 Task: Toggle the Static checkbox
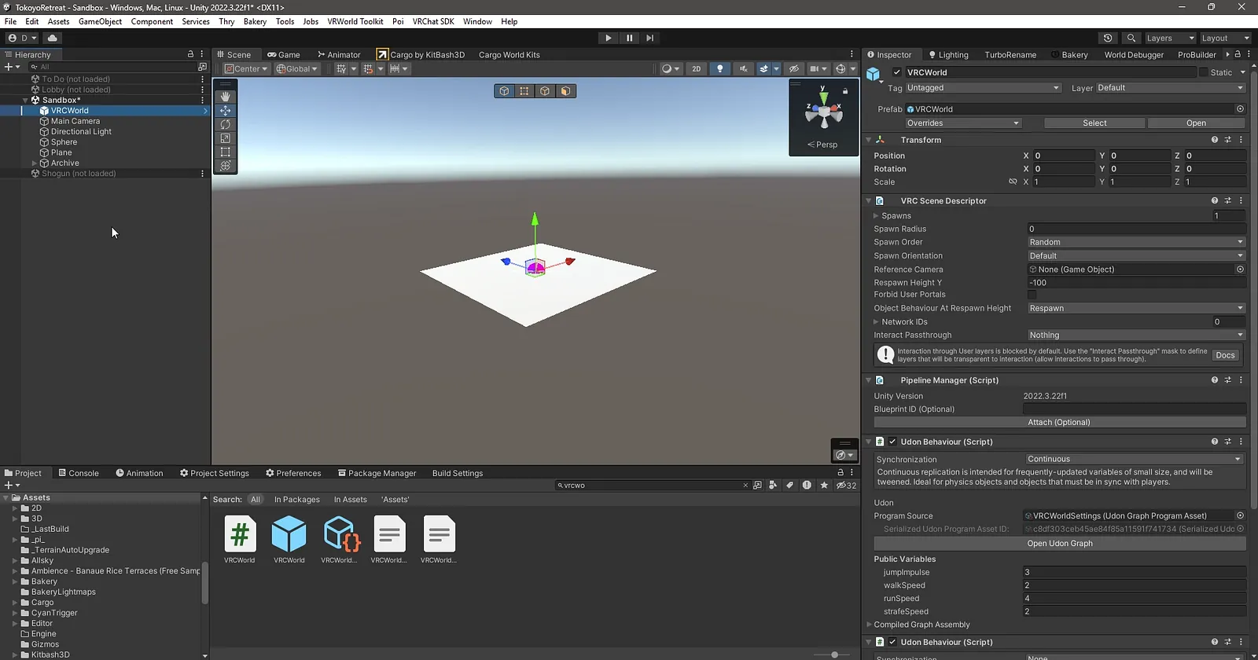tap(1203, 72)
